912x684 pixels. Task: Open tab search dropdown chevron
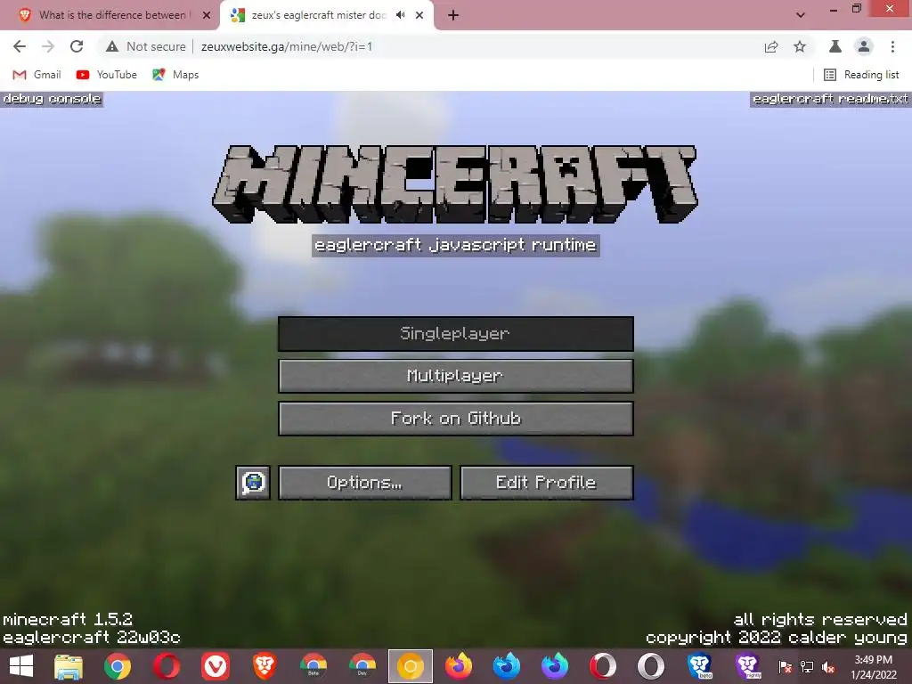801,15
